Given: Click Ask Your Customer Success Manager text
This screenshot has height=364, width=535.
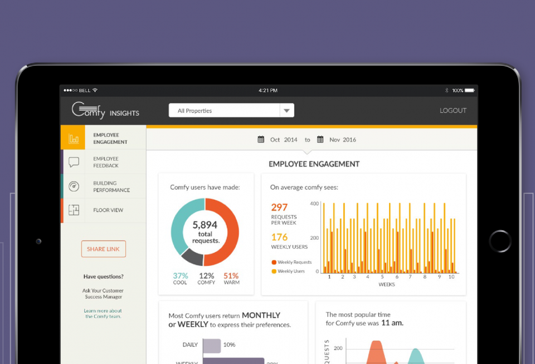Looking at the screenshot, I should tap(103, 293).
